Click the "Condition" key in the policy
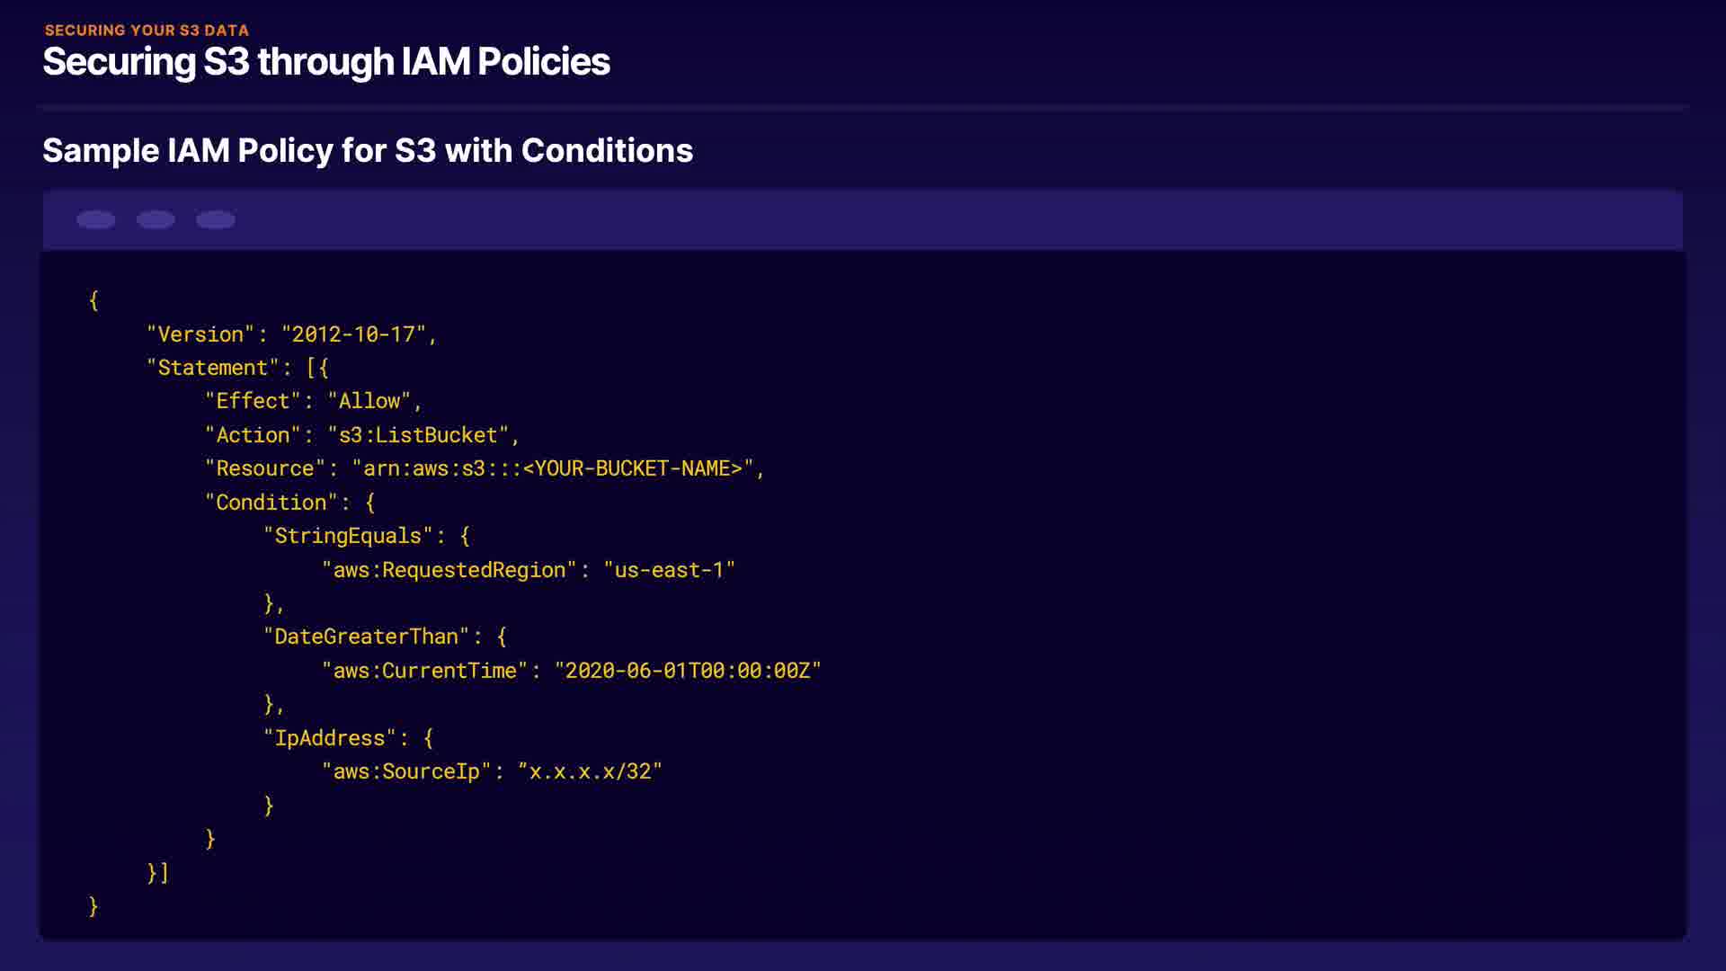Image resolution: width=1726 pixels, height=971 pixels. (x=271, y=503)
